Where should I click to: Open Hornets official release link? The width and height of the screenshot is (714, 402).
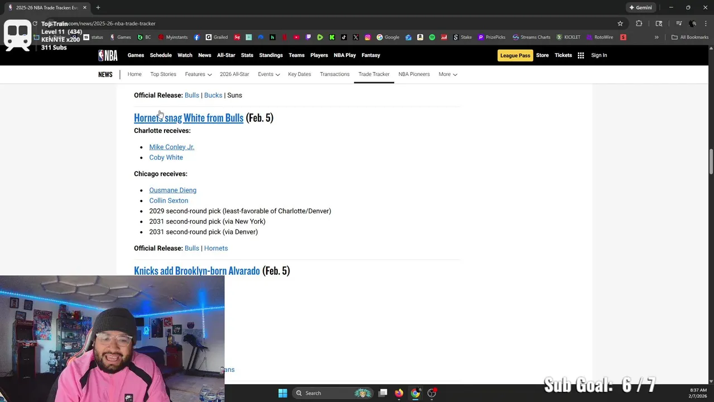click(216, 248)
